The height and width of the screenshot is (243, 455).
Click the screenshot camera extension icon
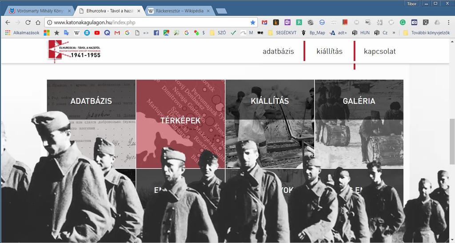414,22
